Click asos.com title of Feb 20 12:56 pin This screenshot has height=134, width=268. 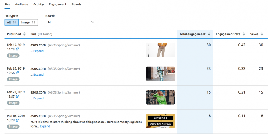tap(38, 69)
